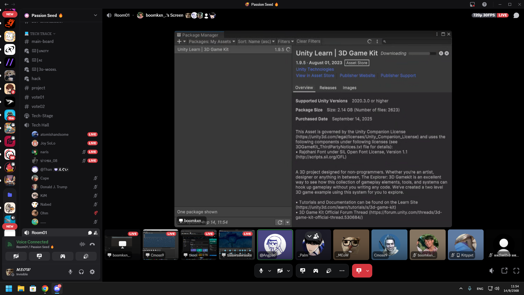Viewport: 524px width, 295px height.
Task: Click the help question mark icon
Action: 484,4
